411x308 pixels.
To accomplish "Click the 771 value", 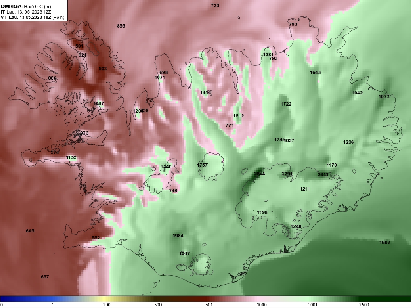I will click(x=230, y=125).
